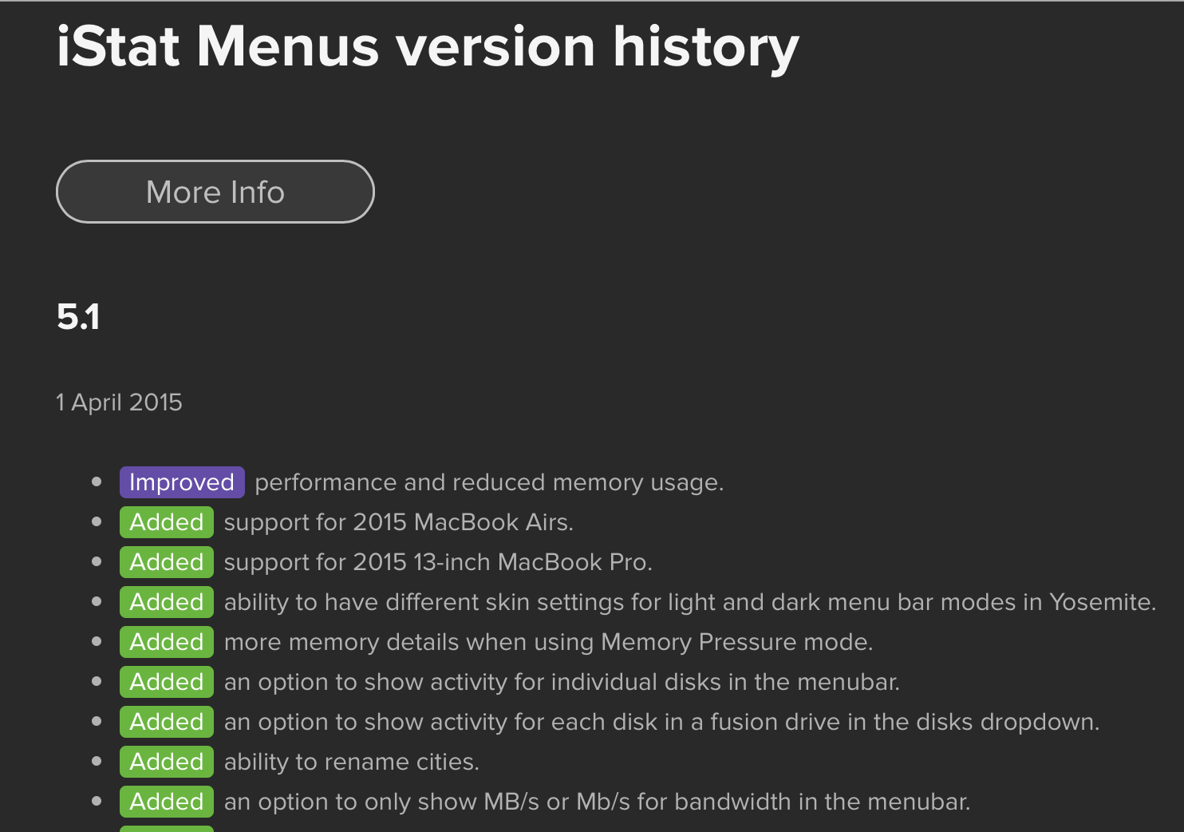Screen dimensions: 1184x832
Task: Click Added badge for individual disks entry
Action: 167,682
